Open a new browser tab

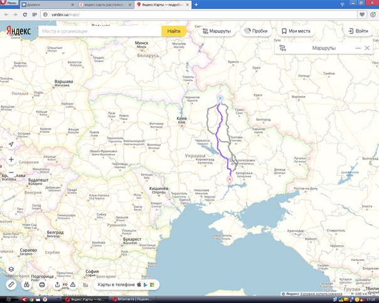click(196, 4)
